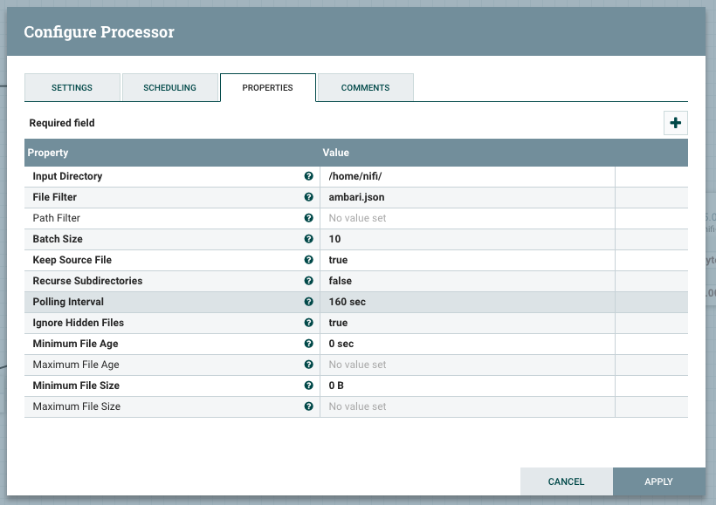Click the add new property plus icon
The height and width of the screenshot is (505, 716).
[675, 123]
